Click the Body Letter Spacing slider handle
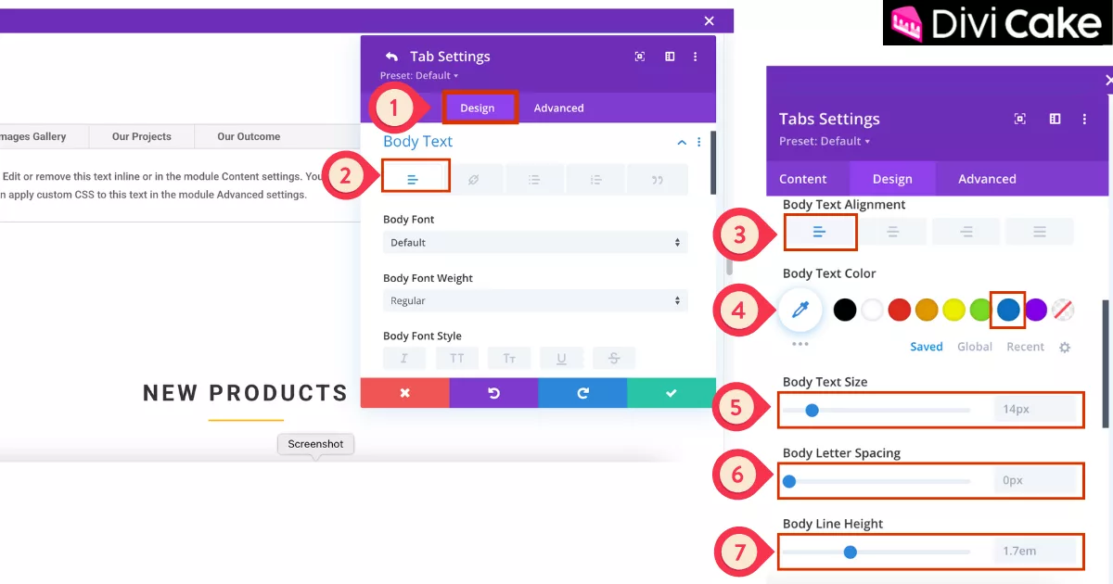Image resolution: width=1113 pixels, height=584 pixels. point(789,481)
